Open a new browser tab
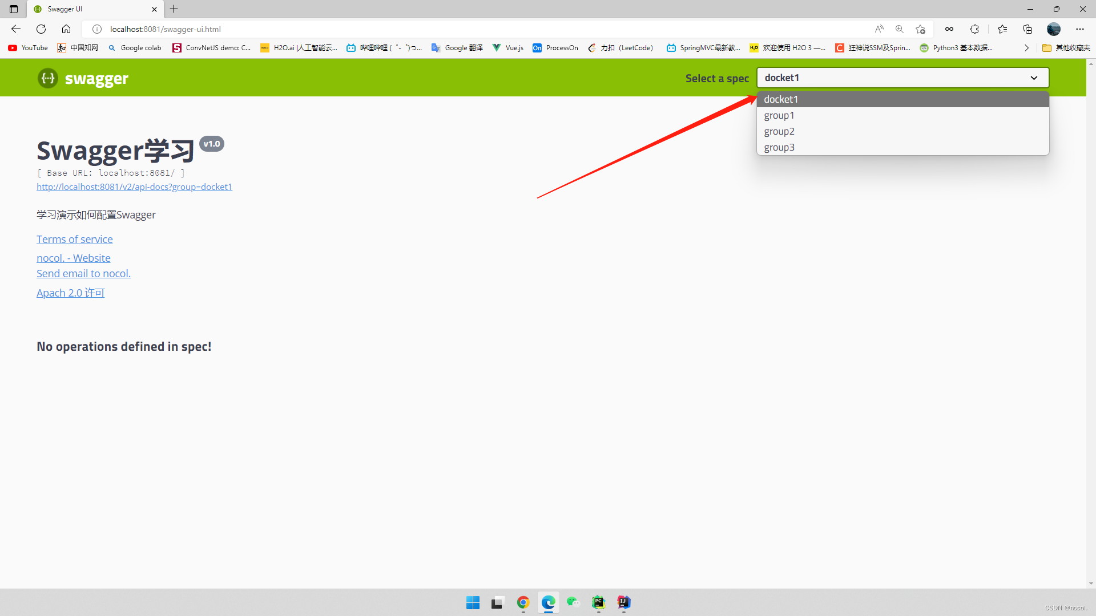1096x616 pixels. pos(174,9)
